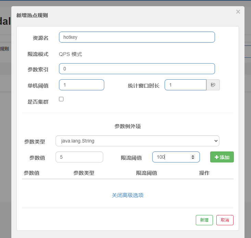Enable the 是否集群 checkbox
The image size is (251, 238).
coord(61,99)
